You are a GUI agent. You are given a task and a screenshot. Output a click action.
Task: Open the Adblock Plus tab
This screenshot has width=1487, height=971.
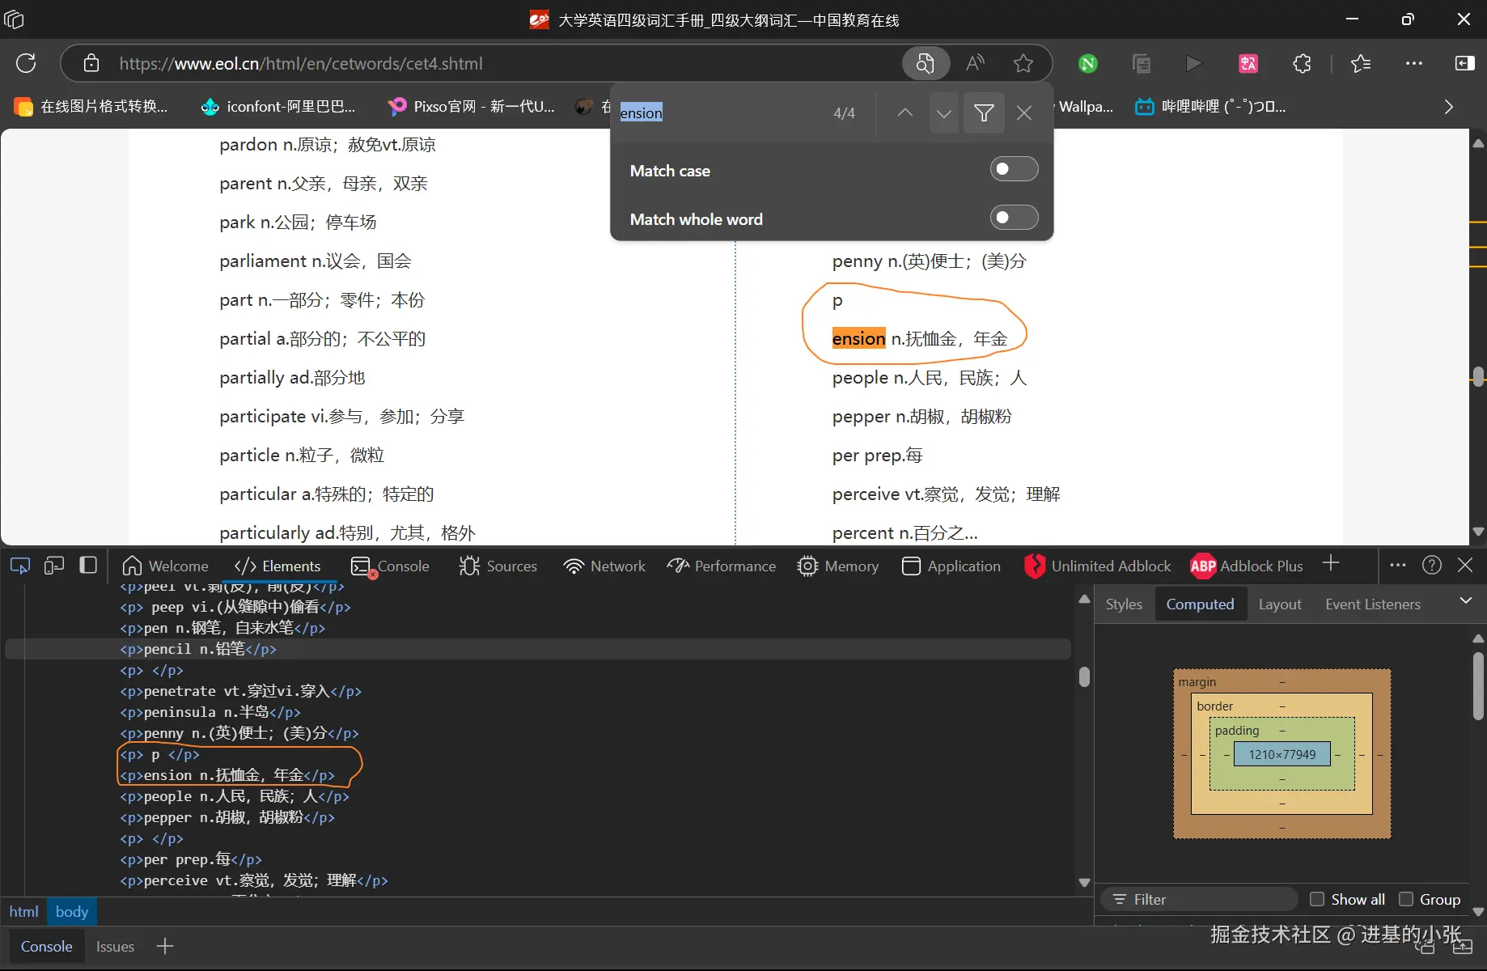[1247, 566]
